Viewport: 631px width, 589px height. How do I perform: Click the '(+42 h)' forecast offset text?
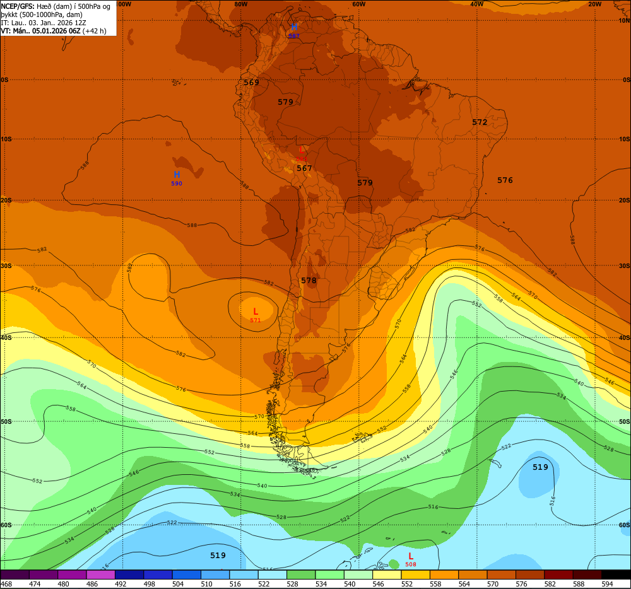(x=95, y=31)
